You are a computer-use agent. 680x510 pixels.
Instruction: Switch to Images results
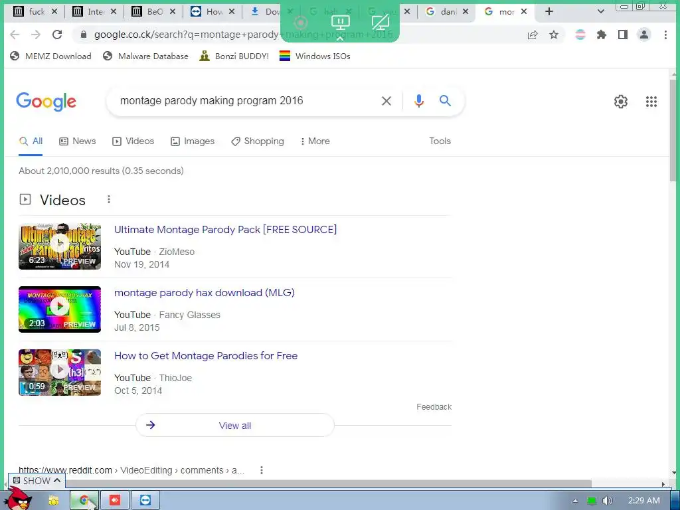193,141
